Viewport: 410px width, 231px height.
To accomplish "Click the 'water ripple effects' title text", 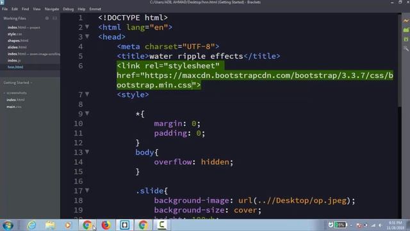I will [x=196, y=56].
